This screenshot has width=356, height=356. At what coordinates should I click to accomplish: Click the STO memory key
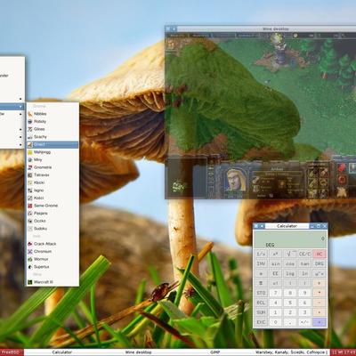(x=261, y=293)
